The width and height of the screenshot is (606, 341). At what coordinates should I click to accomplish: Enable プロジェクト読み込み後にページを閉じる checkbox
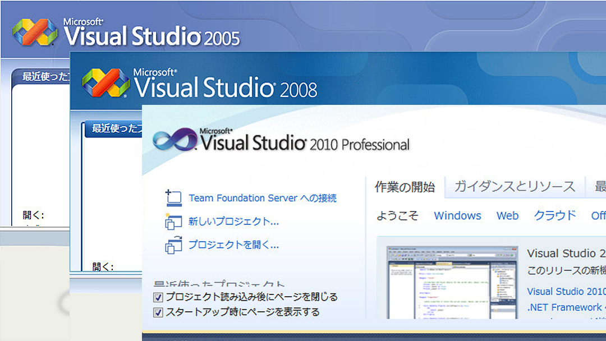point(158,298)
